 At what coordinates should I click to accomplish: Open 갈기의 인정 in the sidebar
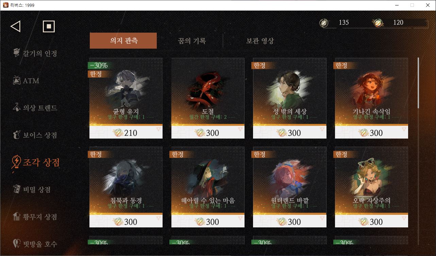pyautogui.click(x=35, y=53)
